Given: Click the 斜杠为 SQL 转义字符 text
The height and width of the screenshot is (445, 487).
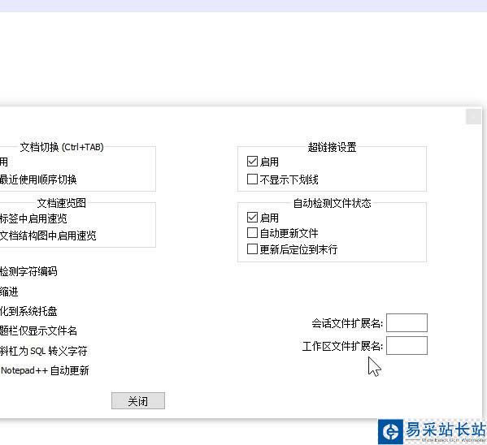Looking at the screenshot, I should (43, 351).
